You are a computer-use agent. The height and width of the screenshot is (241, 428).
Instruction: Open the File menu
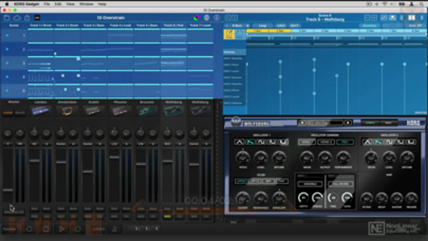pos(47,4)
